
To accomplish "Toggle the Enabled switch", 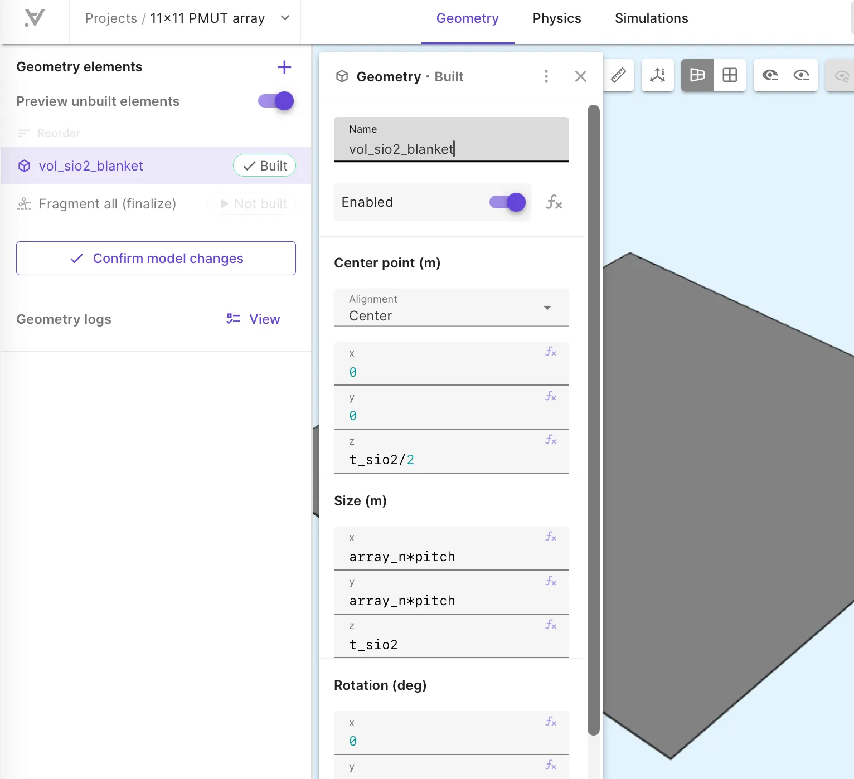I will (507, 202).
